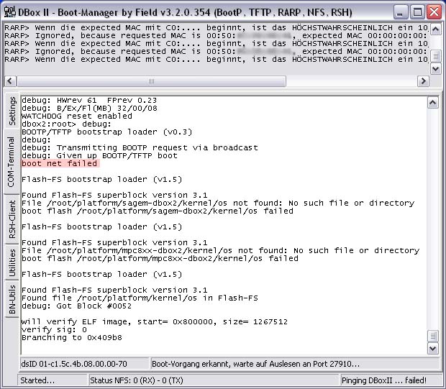This screenshot has width=446, height=389.
Task: Click vertical scroll thumb of RARP log
Action: 435,56
